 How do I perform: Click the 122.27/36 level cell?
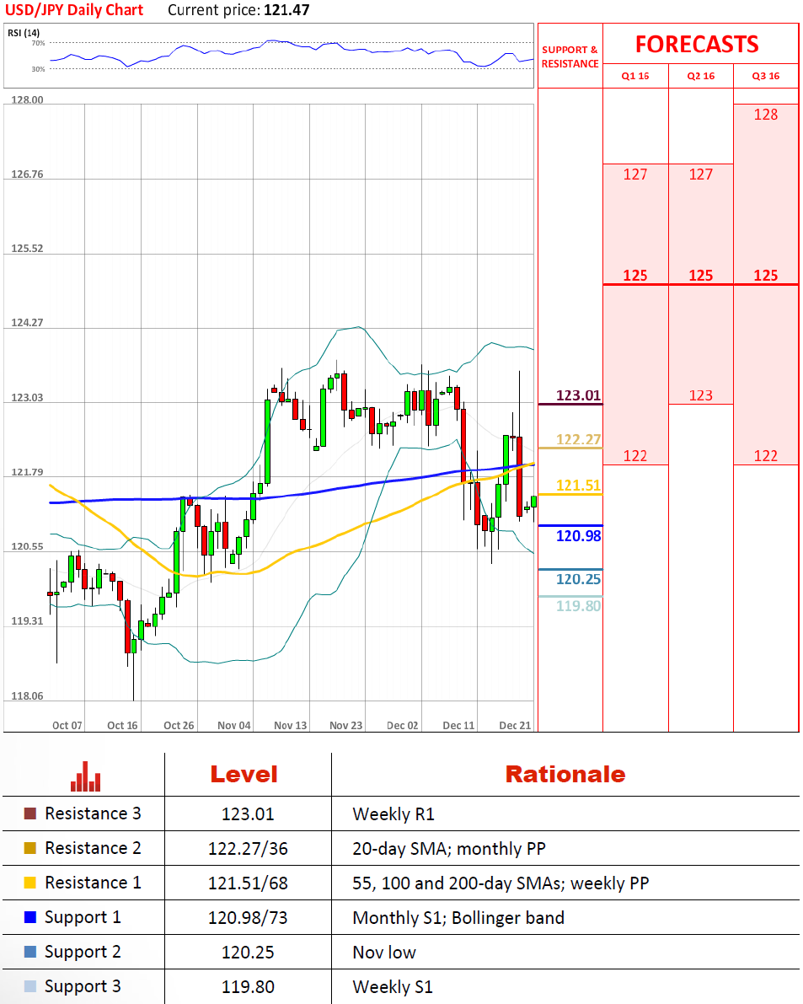(248, 849)
